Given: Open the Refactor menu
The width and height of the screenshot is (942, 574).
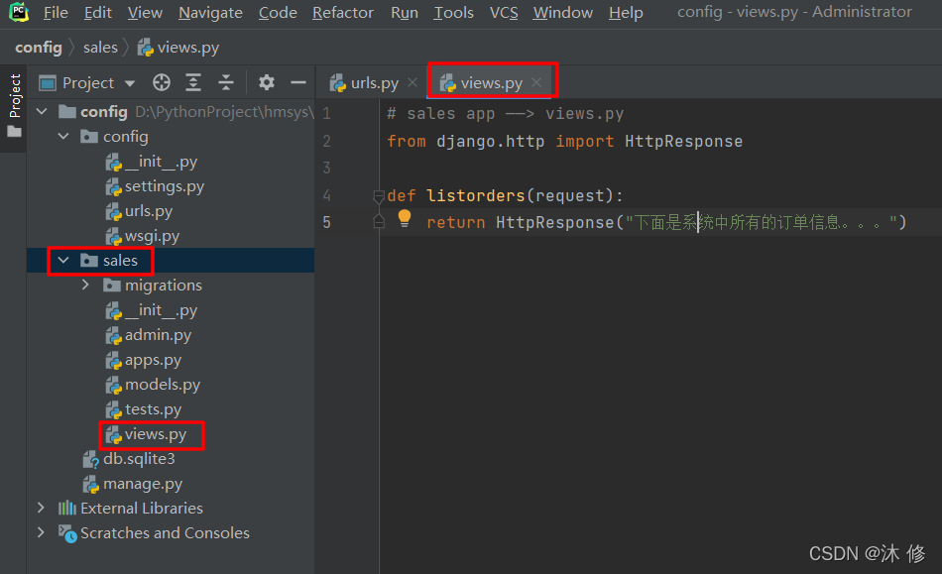Looking at the screenshot, I should coord(343,13).
